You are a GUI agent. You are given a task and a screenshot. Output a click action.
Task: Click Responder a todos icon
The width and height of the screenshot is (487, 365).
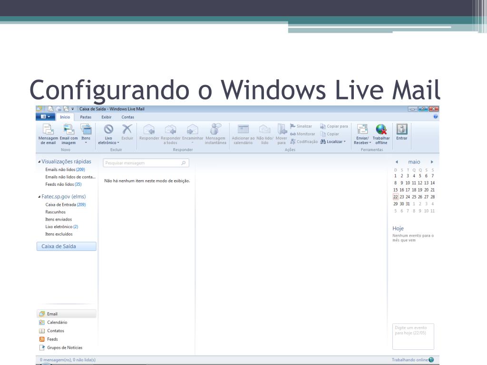[x=171, y=129]
